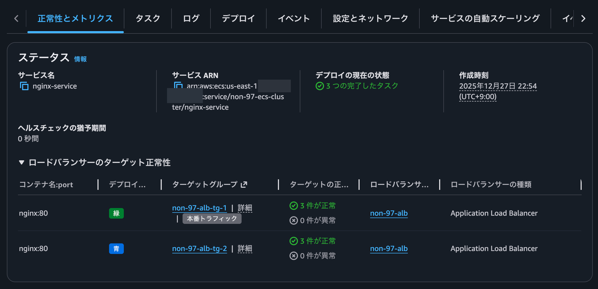Open the 情報 link beside ステータス
This screenshot has width=598, height=289.
tap(80, 59)
